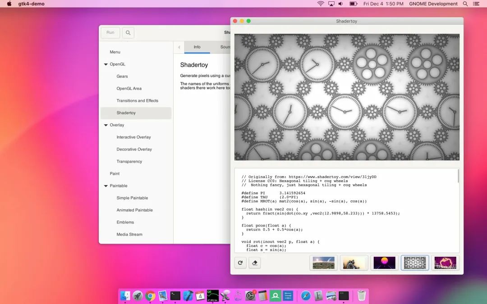Open the gtk4-demo menu in menu bar
The width and height of the screenshot is (487, 304).
click(31, 4)
